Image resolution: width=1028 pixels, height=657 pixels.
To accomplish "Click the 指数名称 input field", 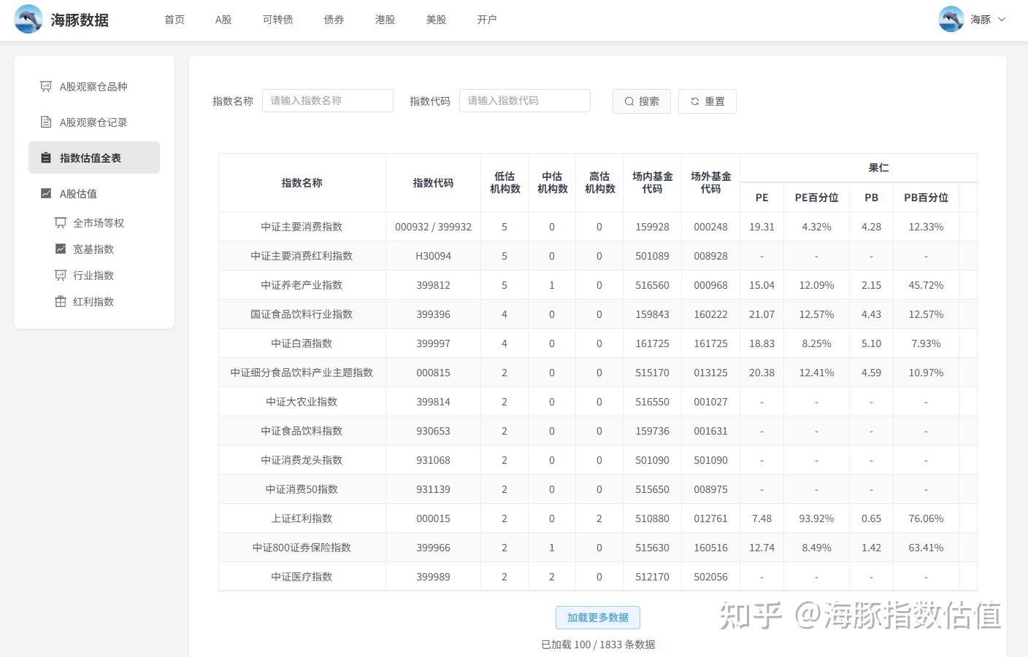I will pyautogui.click(x=328, y=100).
